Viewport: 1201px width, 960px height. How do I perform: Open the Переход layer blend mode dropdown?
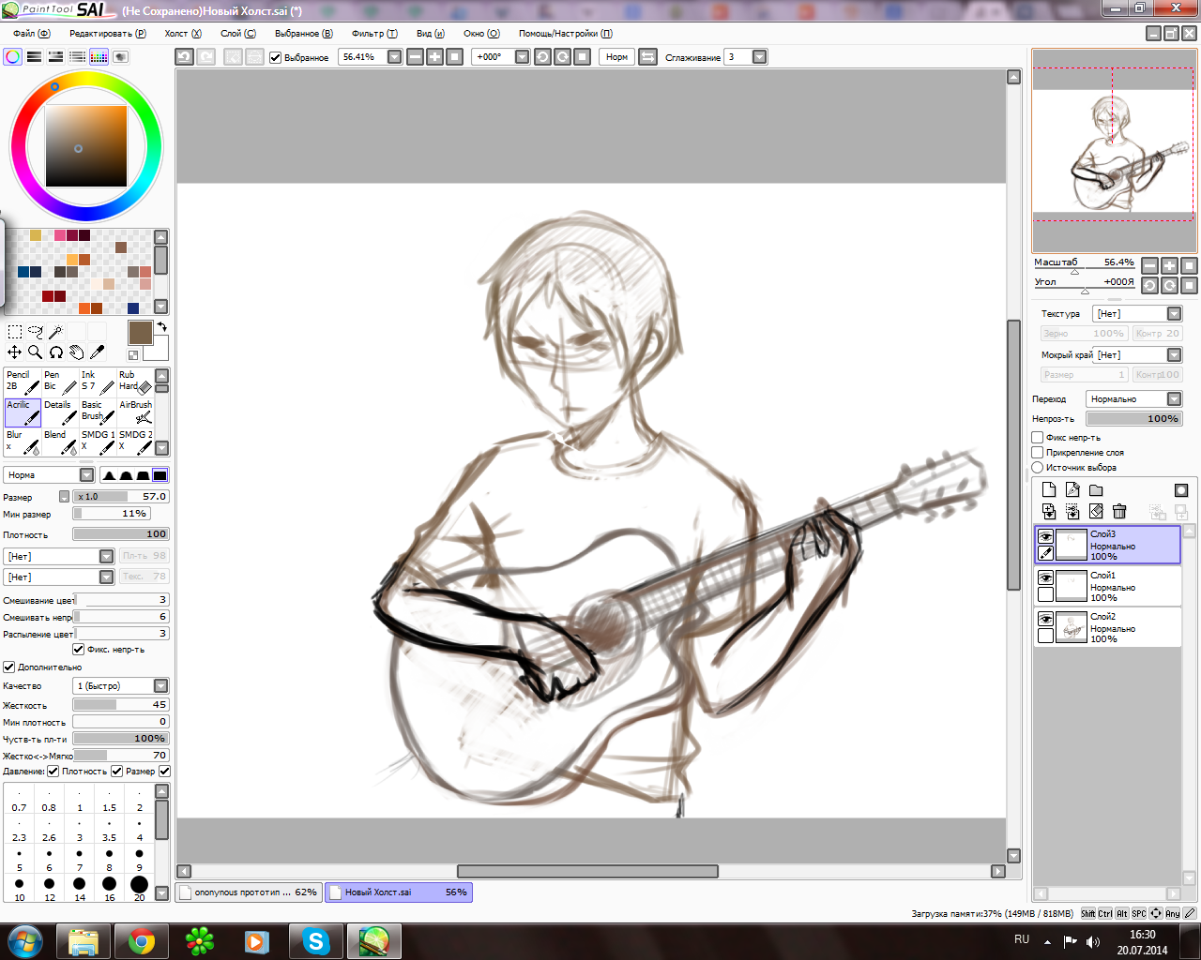point(1133,399)
